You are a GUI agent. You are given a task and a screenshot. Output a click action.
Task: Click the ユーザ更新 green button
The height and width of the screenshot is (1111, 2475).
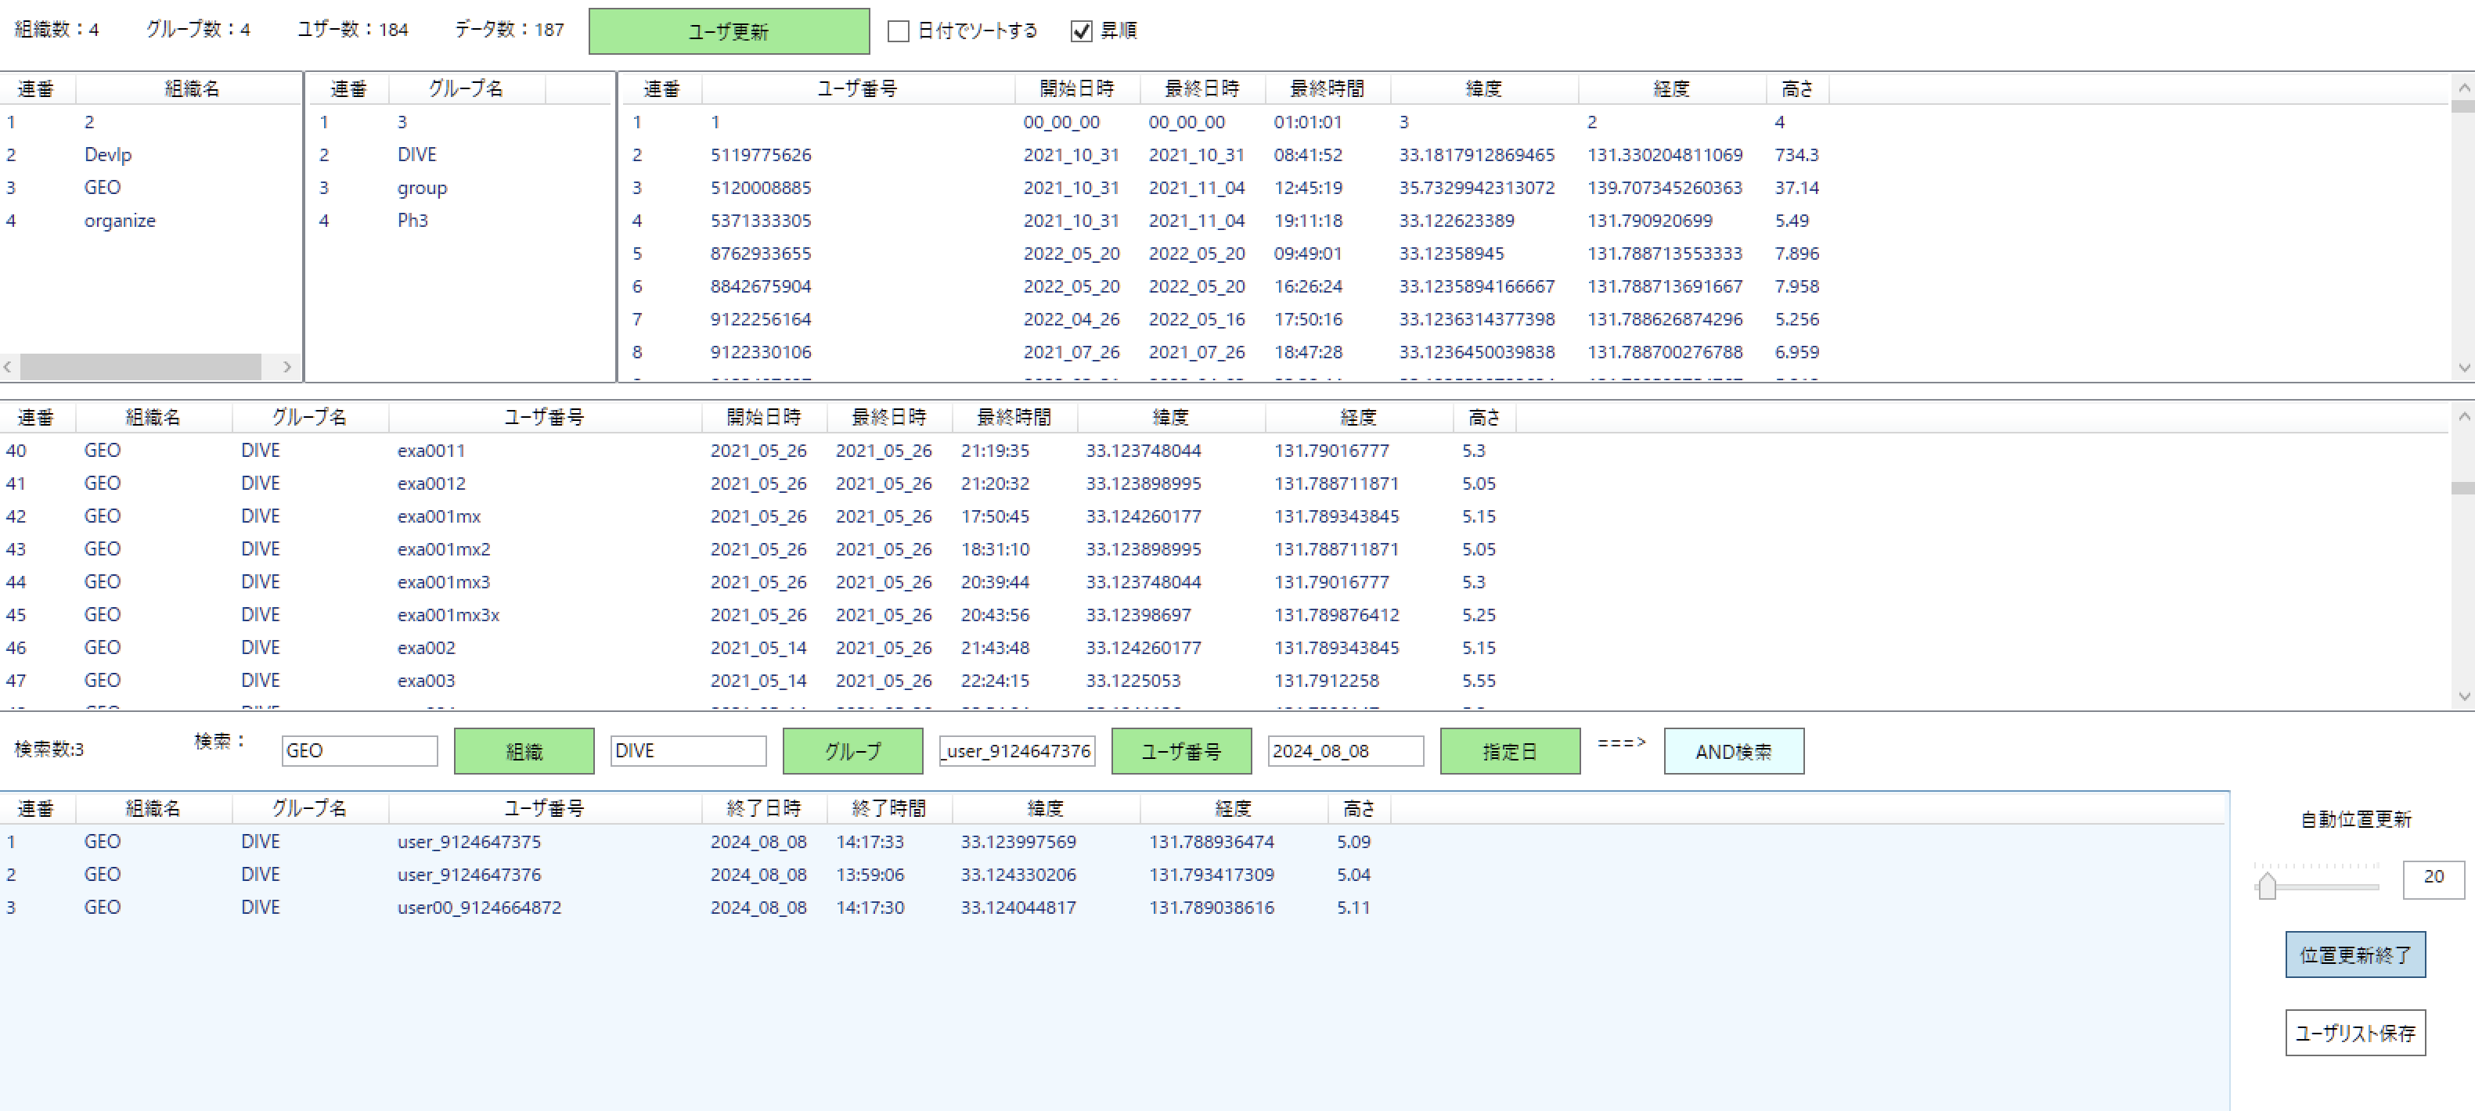(x=728, y=31)
